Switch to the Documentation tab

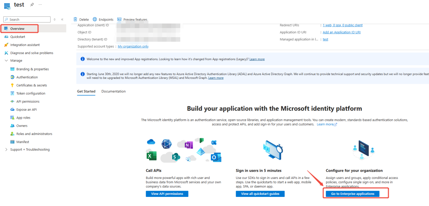[113, 91]
